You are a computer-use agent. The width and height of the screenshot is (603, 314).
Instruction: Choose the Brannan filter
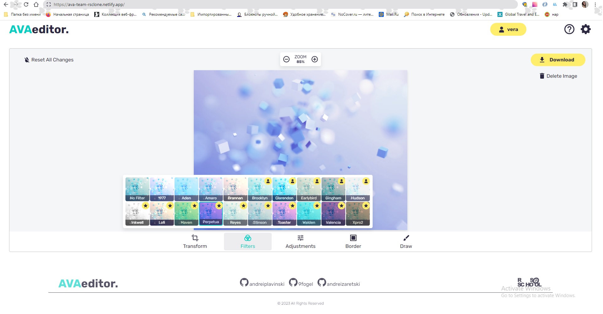pos(235,189)
